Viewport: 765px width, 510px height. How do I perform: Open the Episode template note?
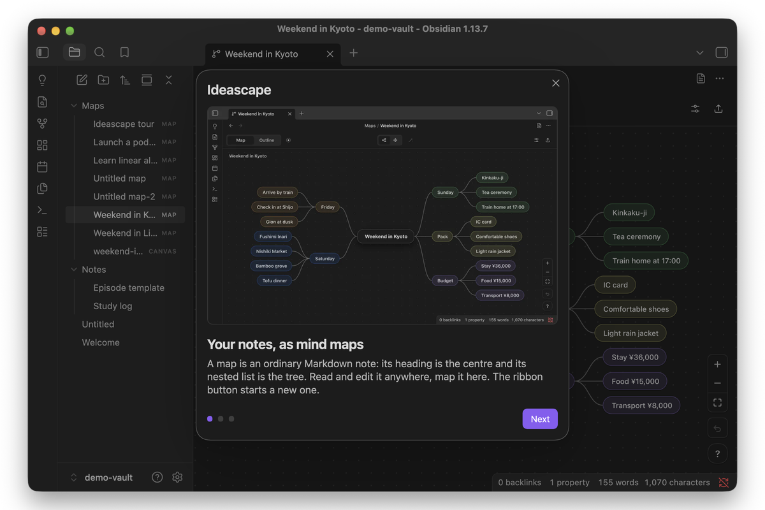coord(126,288)
